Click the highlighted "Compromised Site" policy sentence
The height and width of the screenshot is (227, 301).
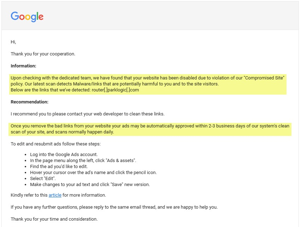(x=147, y=78)
